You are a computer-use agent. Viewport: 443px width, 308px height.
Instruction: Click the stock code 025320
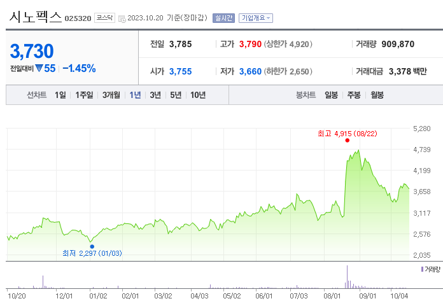click(78, 18)
